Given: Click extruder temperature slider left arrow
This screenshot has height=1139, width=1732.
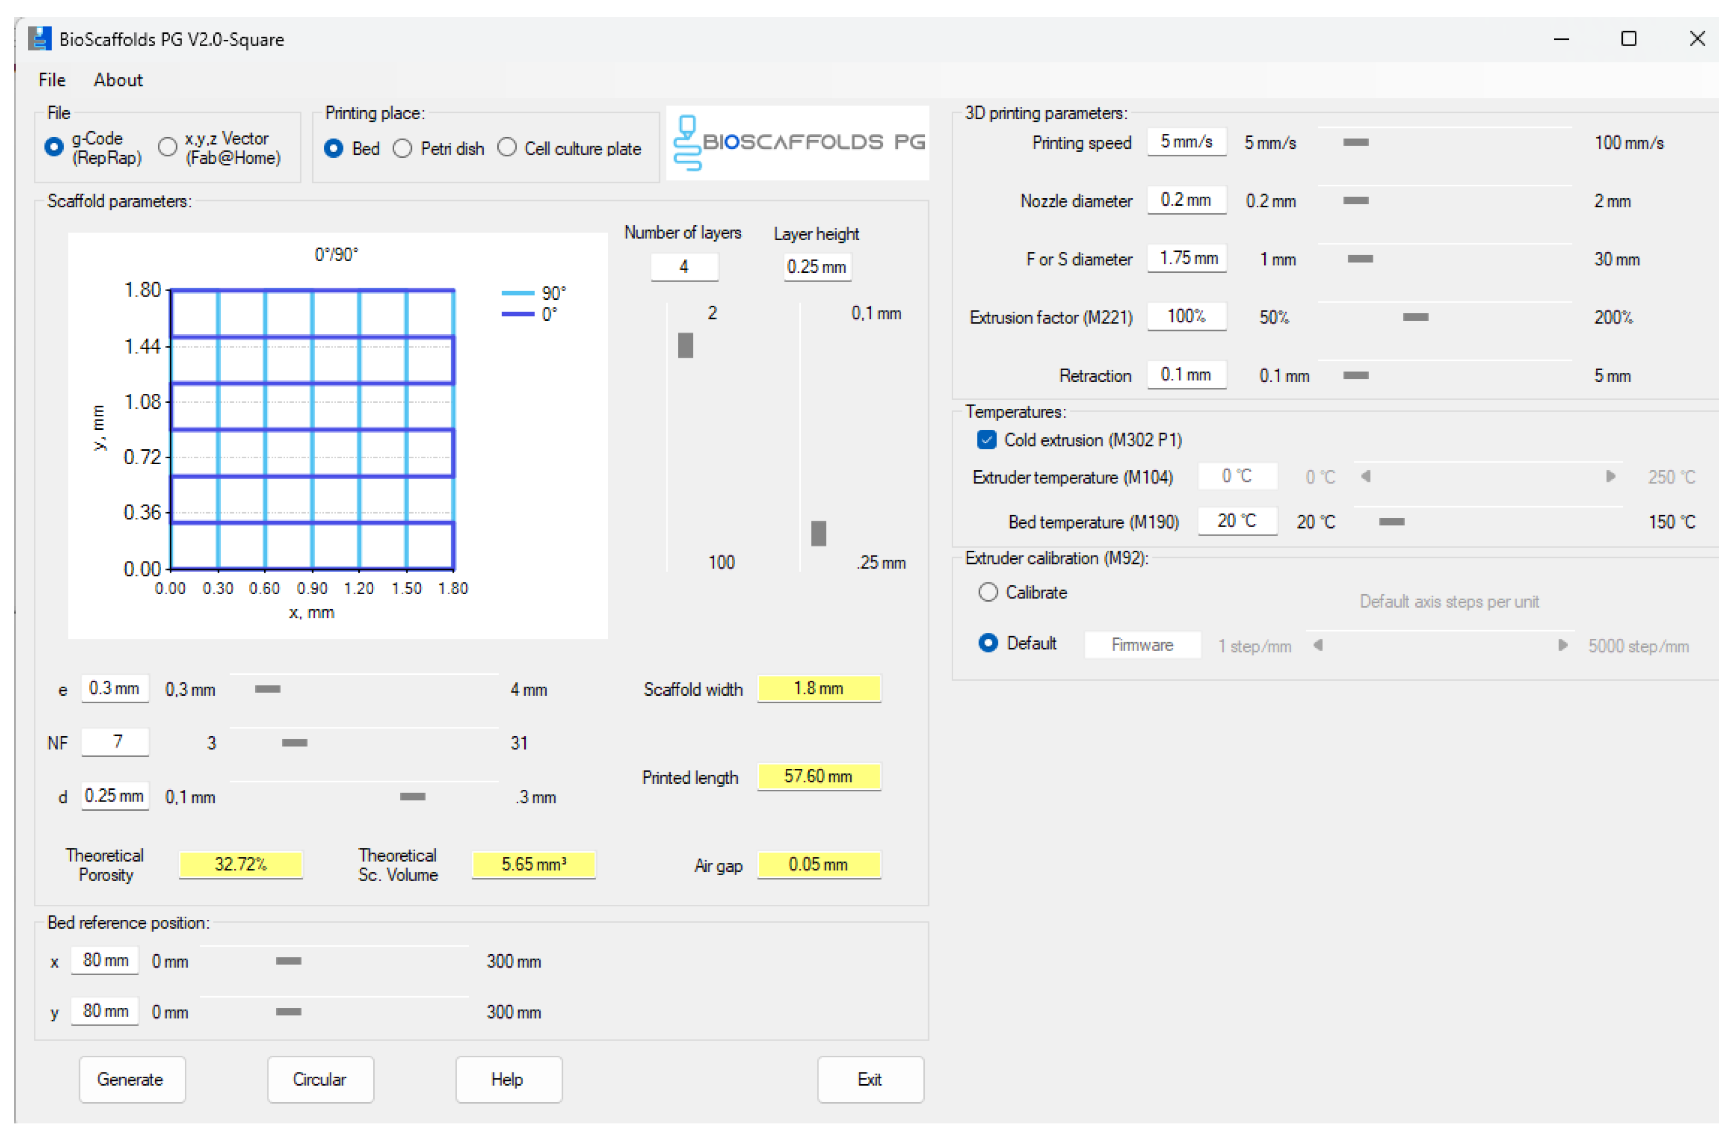Looking at the screenshot, I should pos(1367,477).
